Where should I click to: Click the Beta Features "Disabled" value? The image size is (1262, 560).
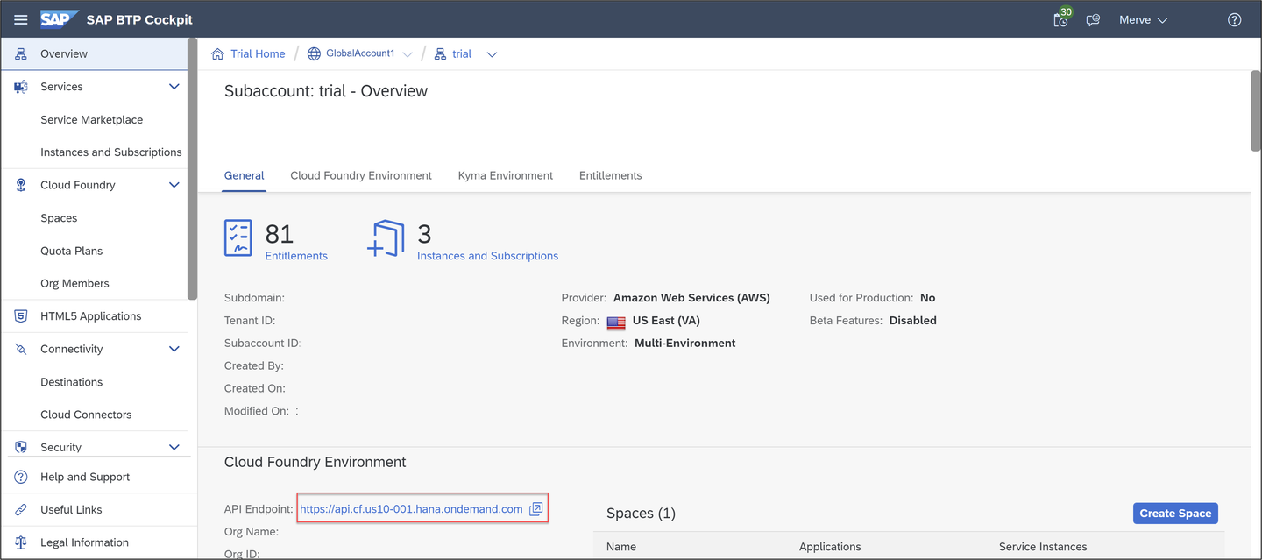913,321
